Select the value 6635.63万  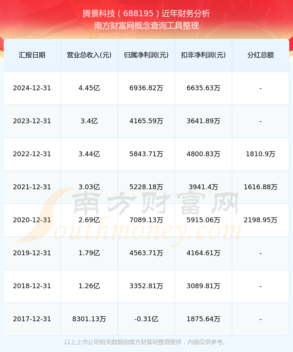203,88
